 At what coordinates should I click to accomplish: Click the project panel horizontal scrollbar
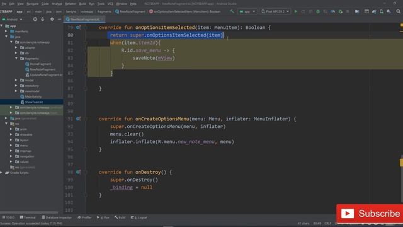click(29, 212)
